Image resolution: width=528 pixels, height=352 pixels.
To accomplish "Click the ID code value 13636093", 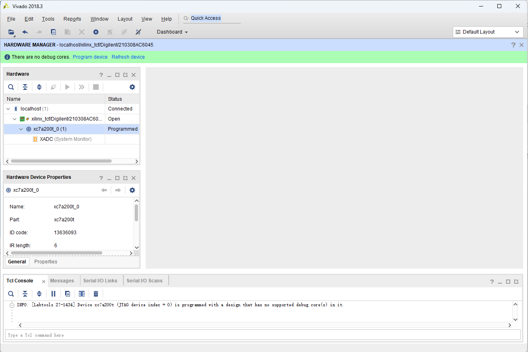I will point(65,233).
